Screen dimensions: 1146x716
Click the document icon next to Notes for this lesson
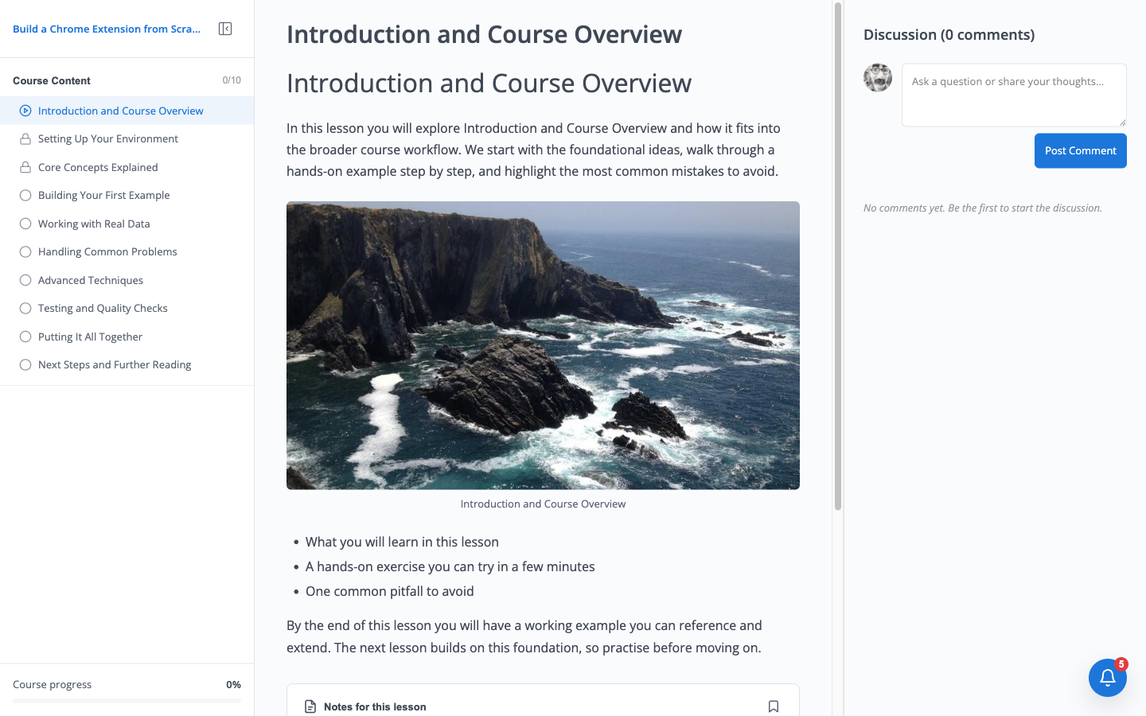coord(310,706)
